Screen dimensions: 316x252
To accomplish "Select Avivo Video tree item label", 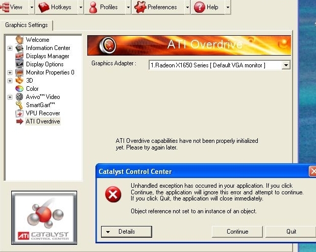I will (43, 97).
